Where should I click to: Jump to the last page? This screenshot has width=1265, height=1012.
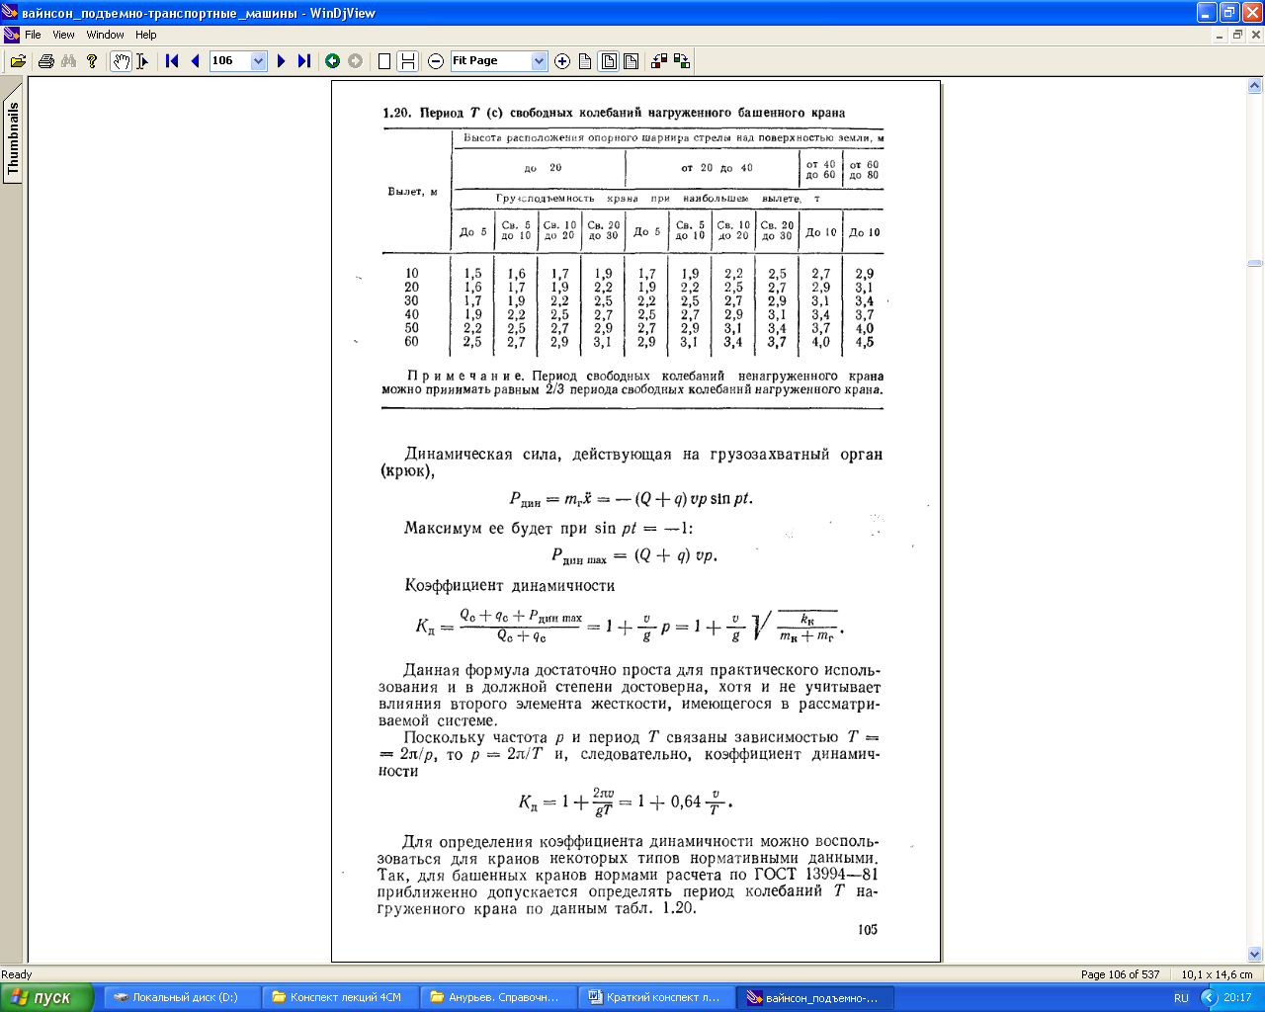[304, 61]
